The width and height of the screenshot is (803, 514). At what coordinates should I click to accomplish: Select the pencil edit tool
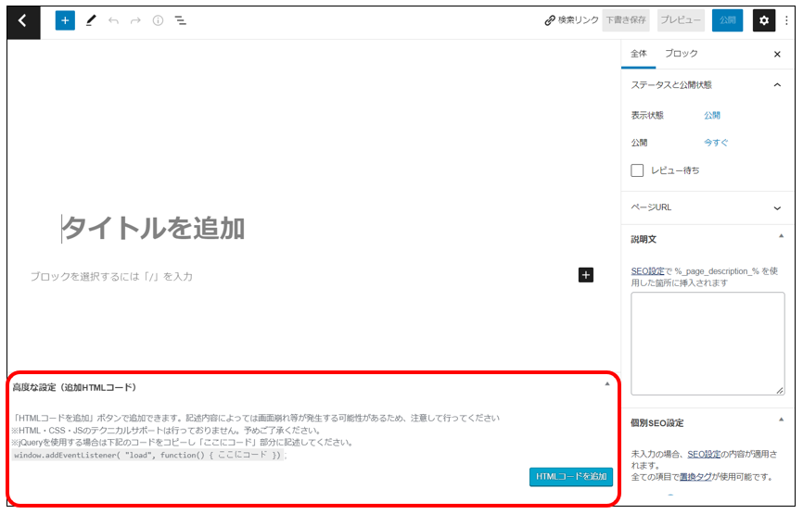point(91,20)
